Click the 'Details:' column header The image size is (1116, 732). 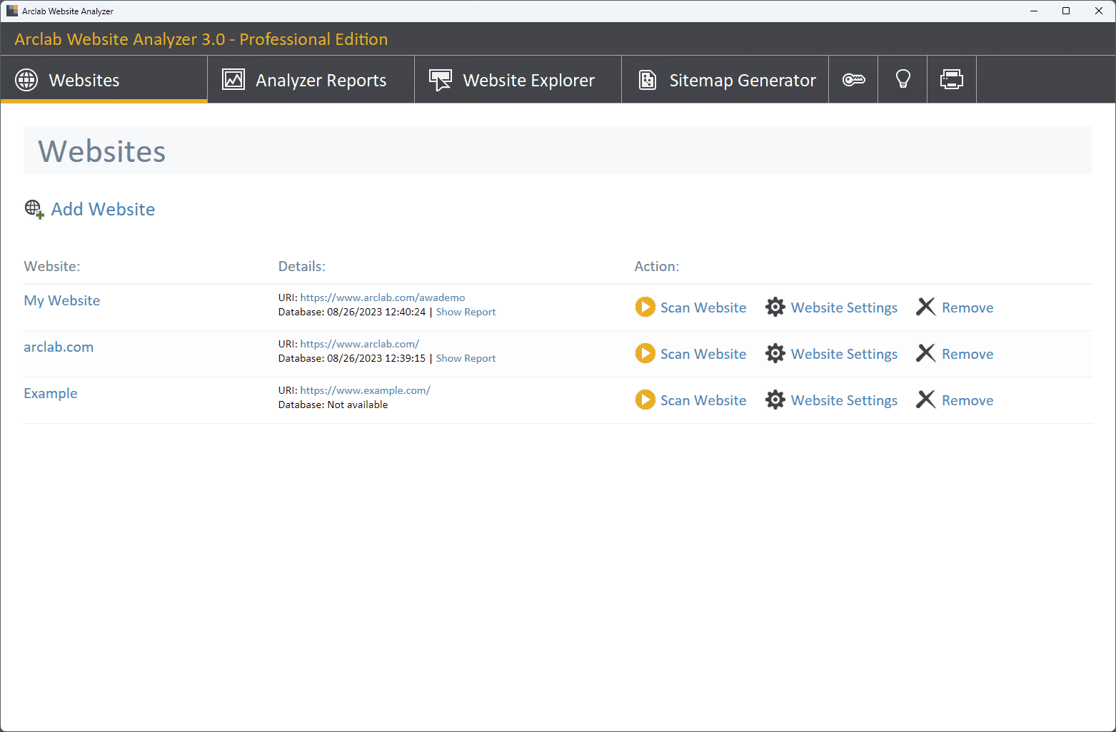coord(301,266)
